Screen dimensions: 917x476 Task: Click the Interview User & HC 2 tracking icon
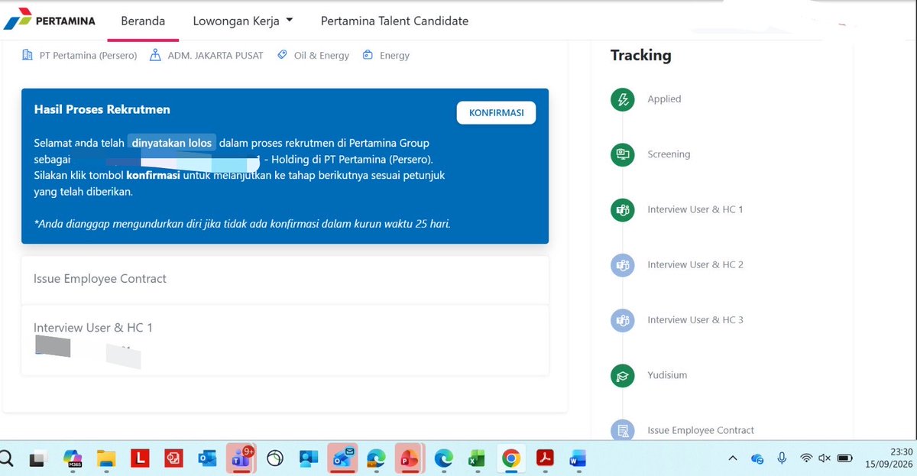(623, 265)
